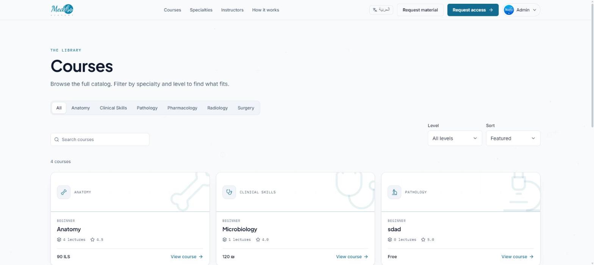Open the How it works page
This screenshot has width=594, height=265.
tap(266, 10)
